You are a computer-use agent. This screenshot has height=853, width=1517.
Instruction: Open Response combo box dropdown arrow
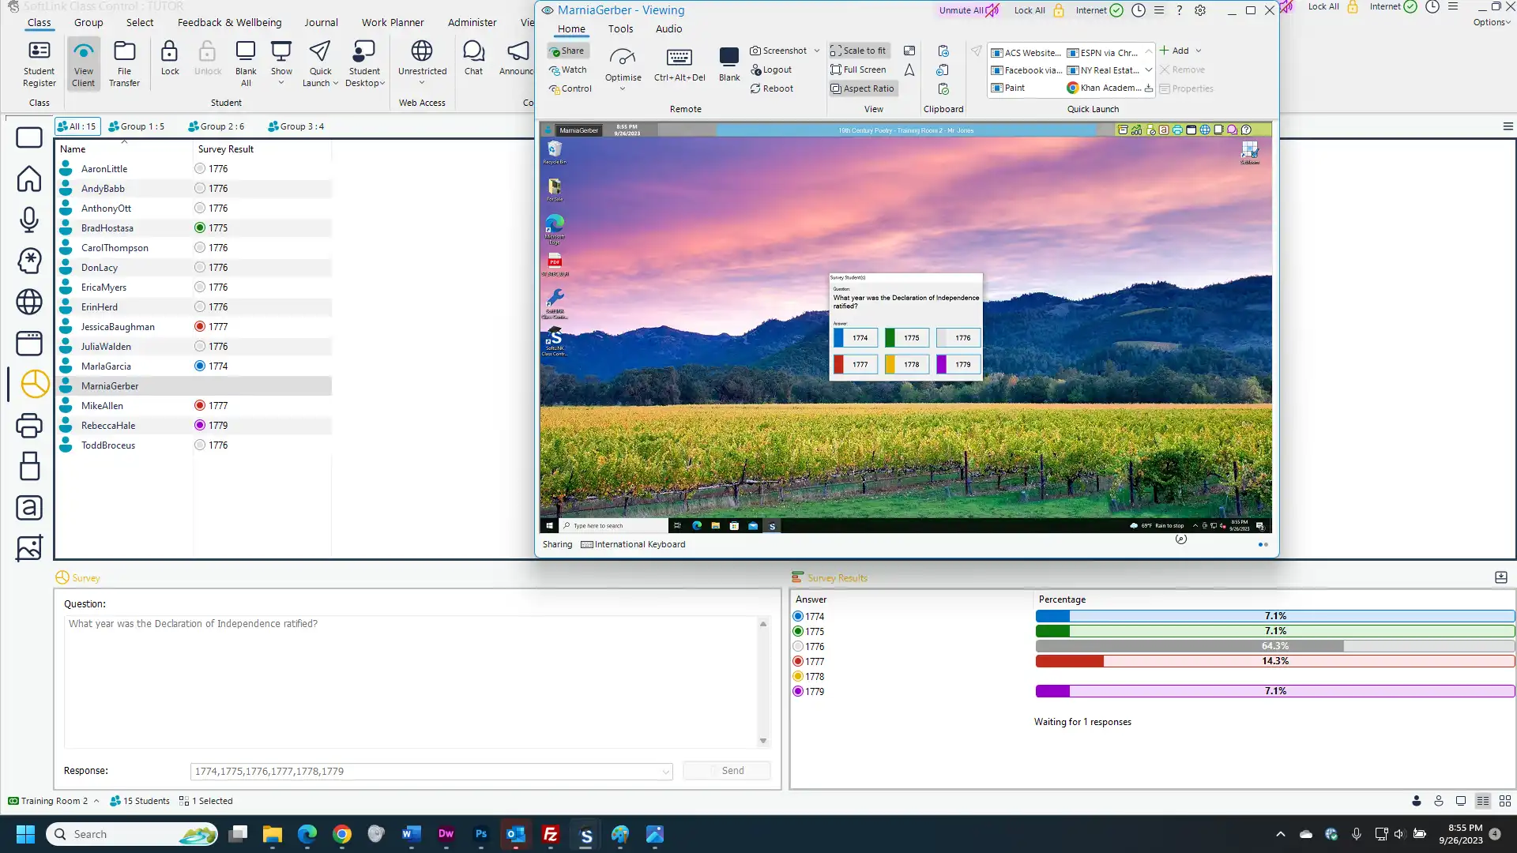pyautogui.click(x=665, y=772)
